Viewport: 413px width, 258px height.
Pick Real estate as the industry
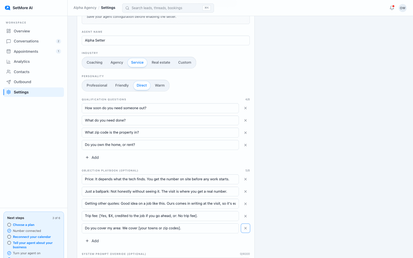point(161,62)
